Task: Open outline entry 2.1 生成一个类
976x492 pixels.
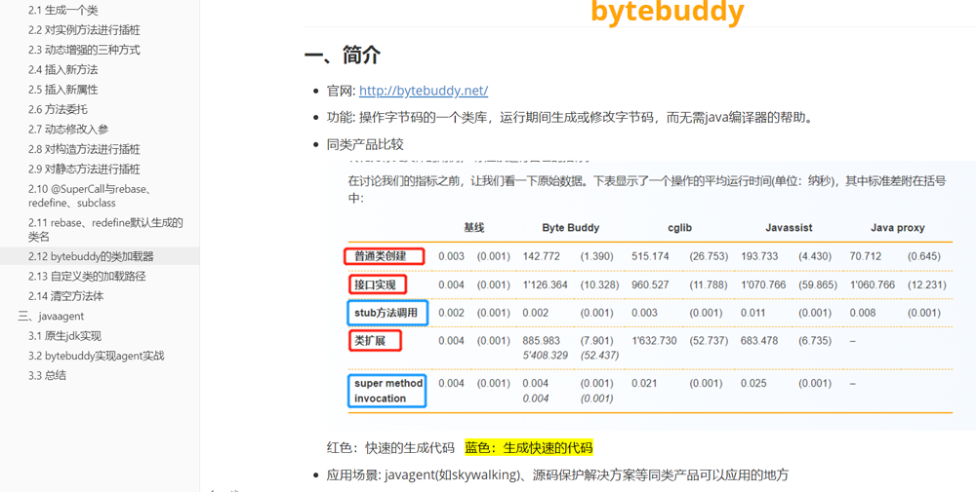Action: 62,11
